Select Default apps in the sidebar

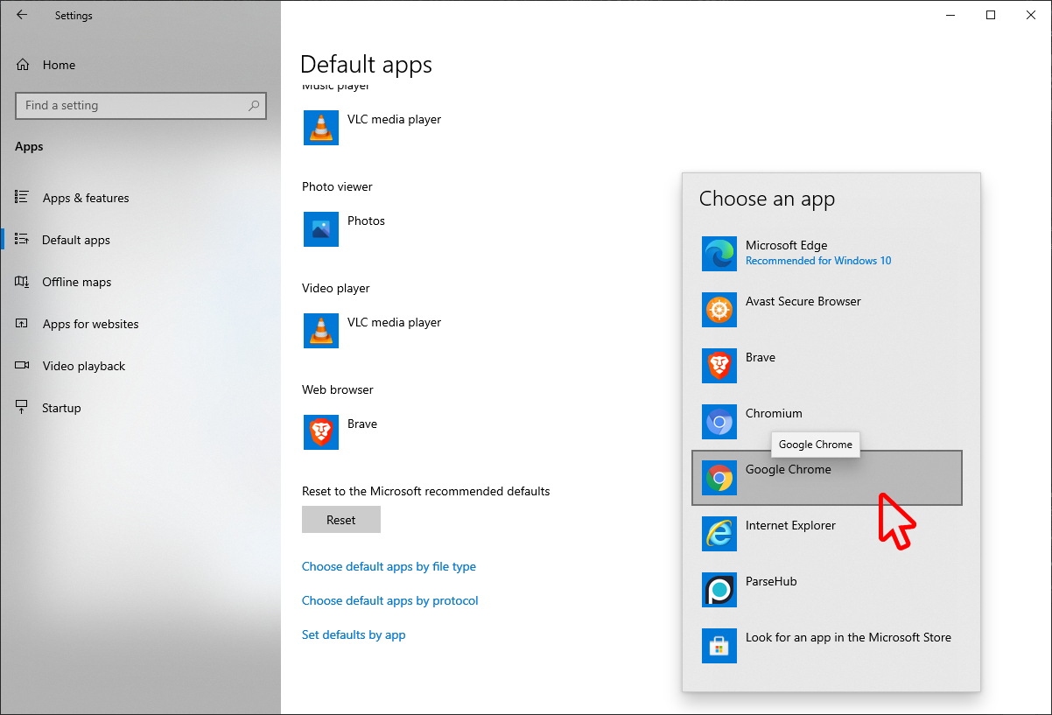click(140, 240)
